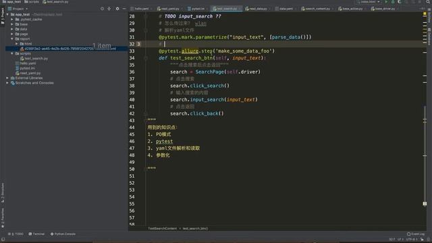432x243 pixels.
Task: Switch to read_yaml.py editor tab
Action: tap(169, 9)
